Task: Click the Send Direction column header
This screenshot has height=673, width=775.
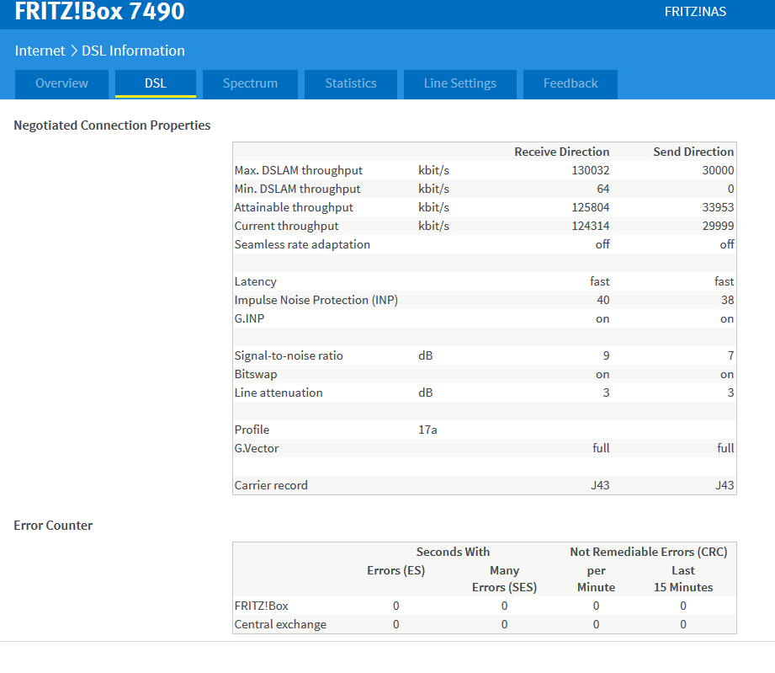Action: click(x=693, y=152)
